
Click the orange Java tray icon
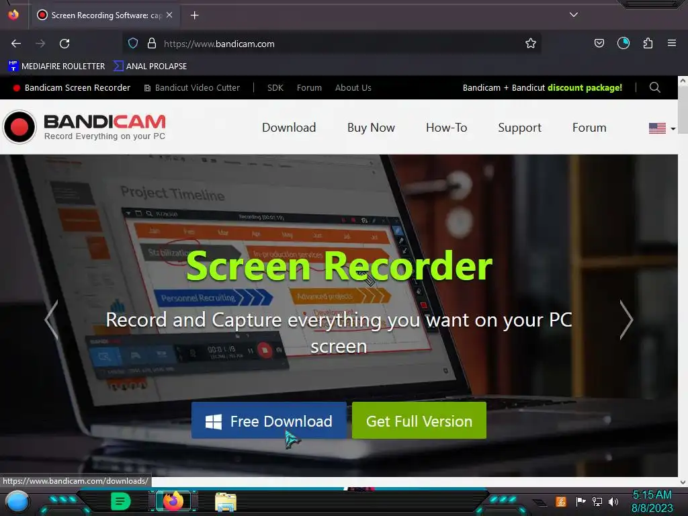pyautogui.click(x=561, y=501)
